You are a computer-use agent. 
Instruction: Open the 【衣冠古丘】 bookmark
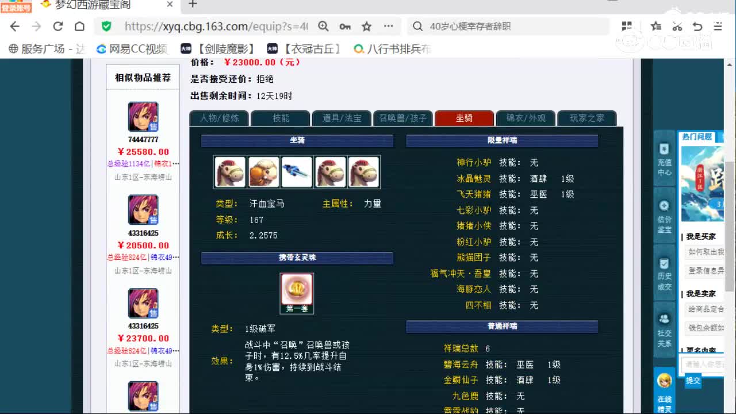(304, 49)
